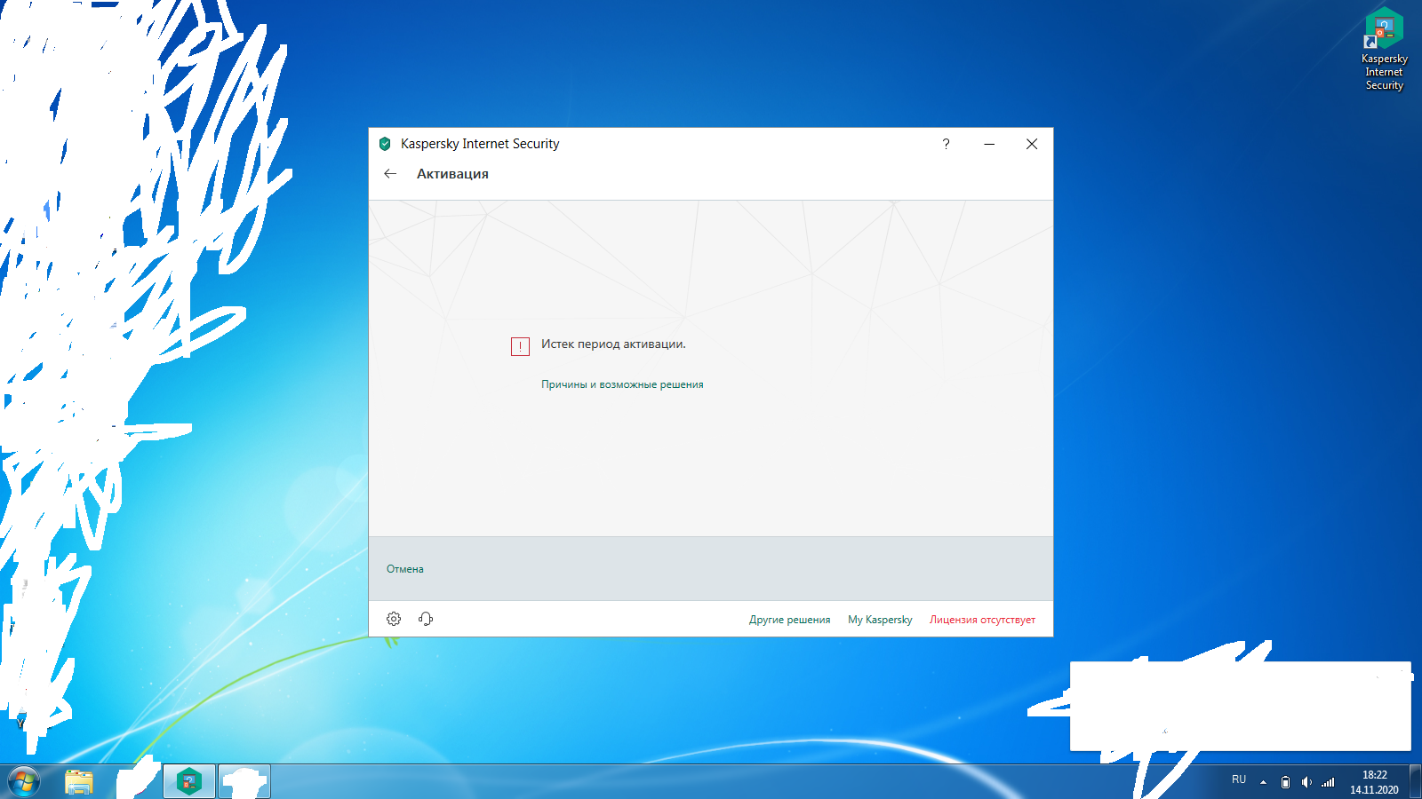Switch to Kaspersky in the taskbar
The width and height of the screenshot is (1422, 799).
click(189, 782)
